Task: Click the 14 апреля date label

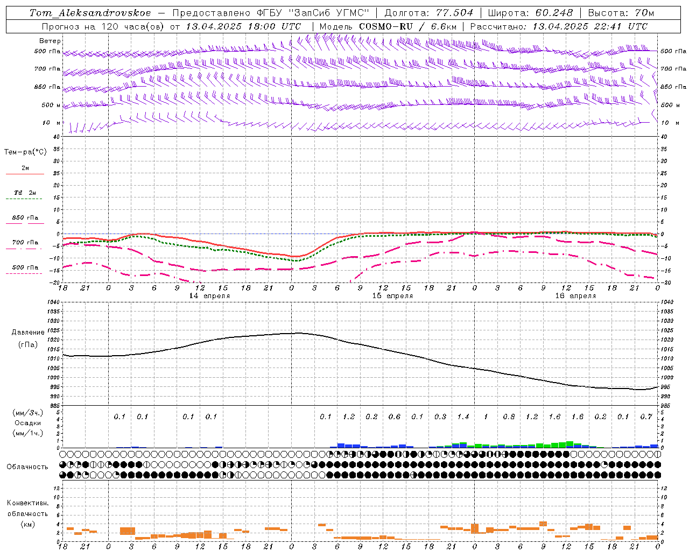Action: point(210,296)
